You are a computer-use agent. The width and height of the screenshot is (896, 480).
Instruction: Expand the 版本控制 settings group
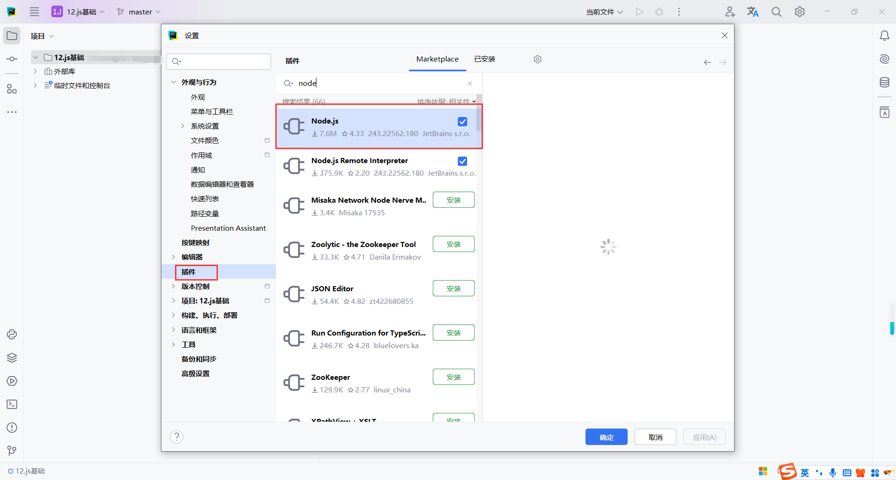174,286
